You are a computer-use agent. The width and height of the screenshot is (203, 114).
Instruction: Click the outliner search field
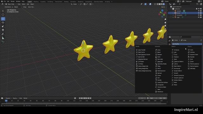point(185,4)
